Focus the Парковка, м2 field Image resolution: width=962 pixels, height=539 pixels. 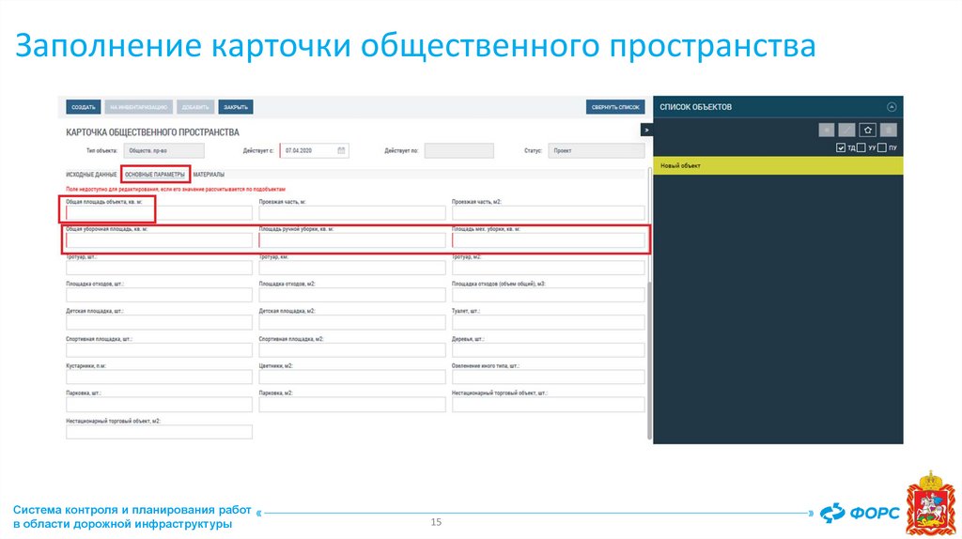[352, 405]
